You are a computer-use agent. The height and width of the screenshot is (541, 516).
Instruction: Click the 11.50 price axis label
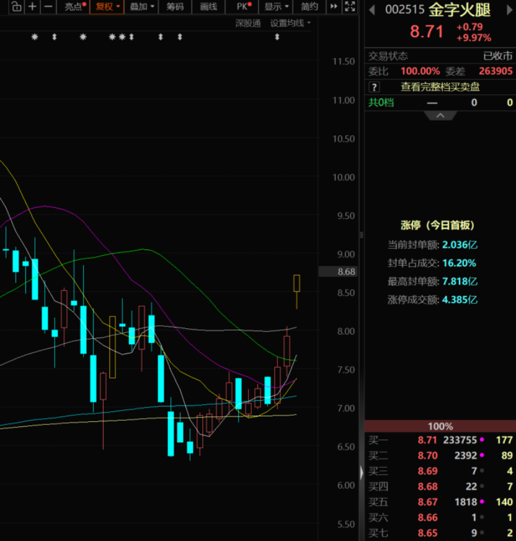pos(344,62)
